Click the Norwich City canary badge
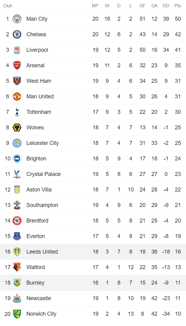The width and height of the screenshot is (186, 326). pyautogui.click(x=17, y=314)
